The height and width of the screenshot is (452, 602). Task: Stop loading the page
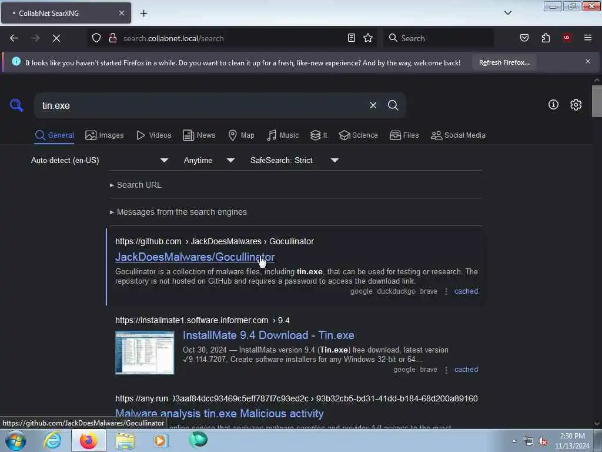tap(56, 38)
